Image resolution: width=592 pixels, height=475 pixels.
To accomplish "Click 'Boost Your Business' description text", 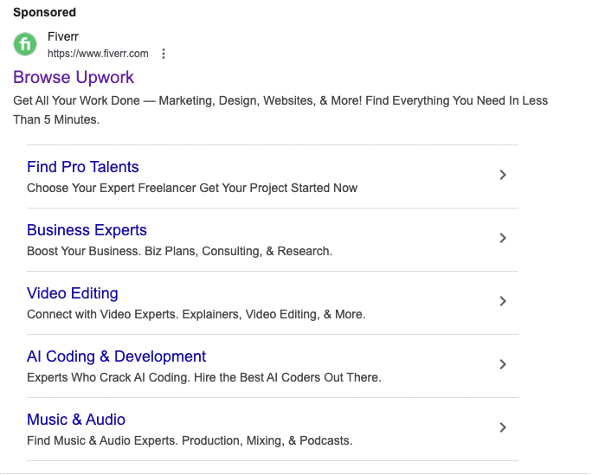I will [179, 251].
